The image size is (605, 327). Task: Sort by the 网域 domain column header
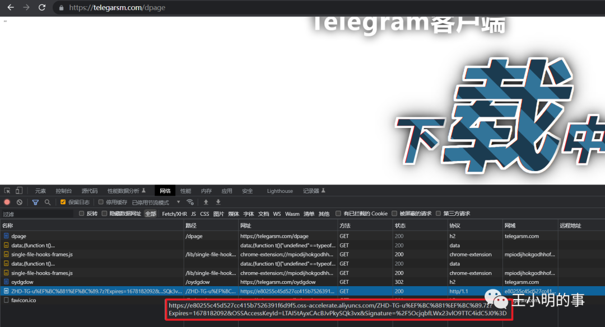tap(530, 225)
